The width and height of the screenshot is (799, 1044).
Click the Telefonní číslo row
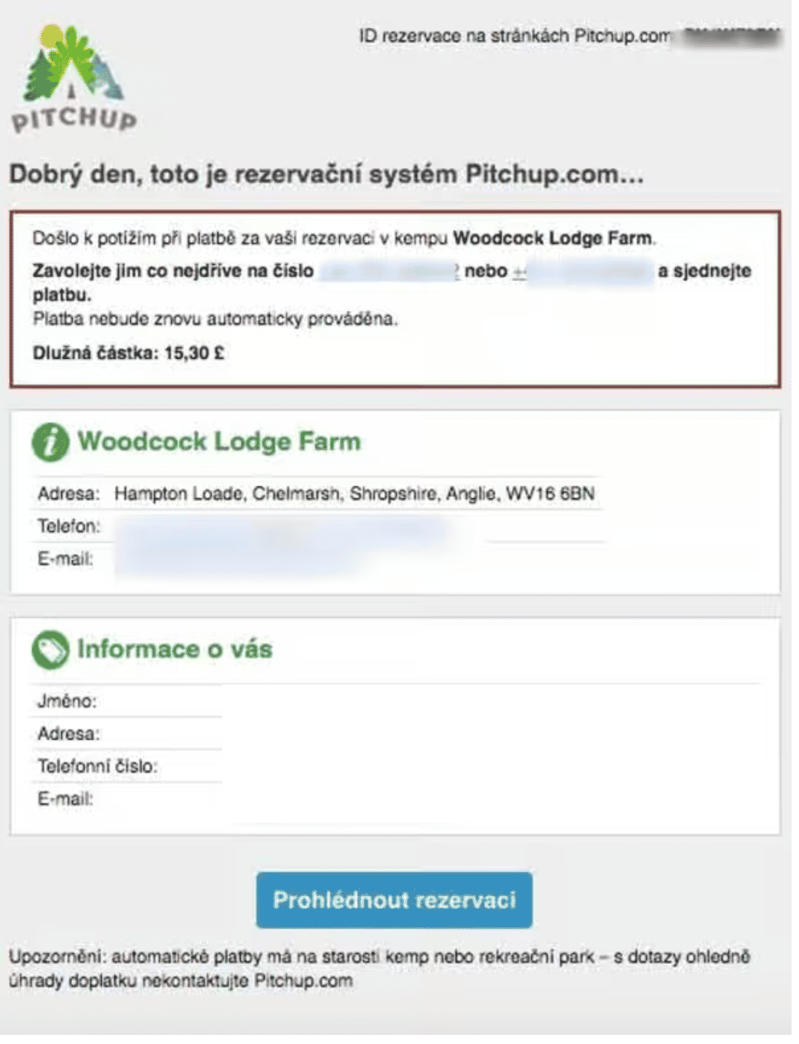126,767
